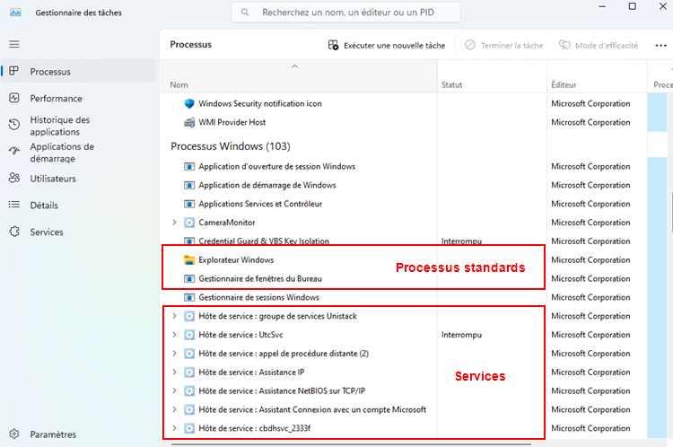The width and height of the screenshot is (673, 447).
Task: Collapse the sort arrow above Nom
Action: [x=294, y=66]
